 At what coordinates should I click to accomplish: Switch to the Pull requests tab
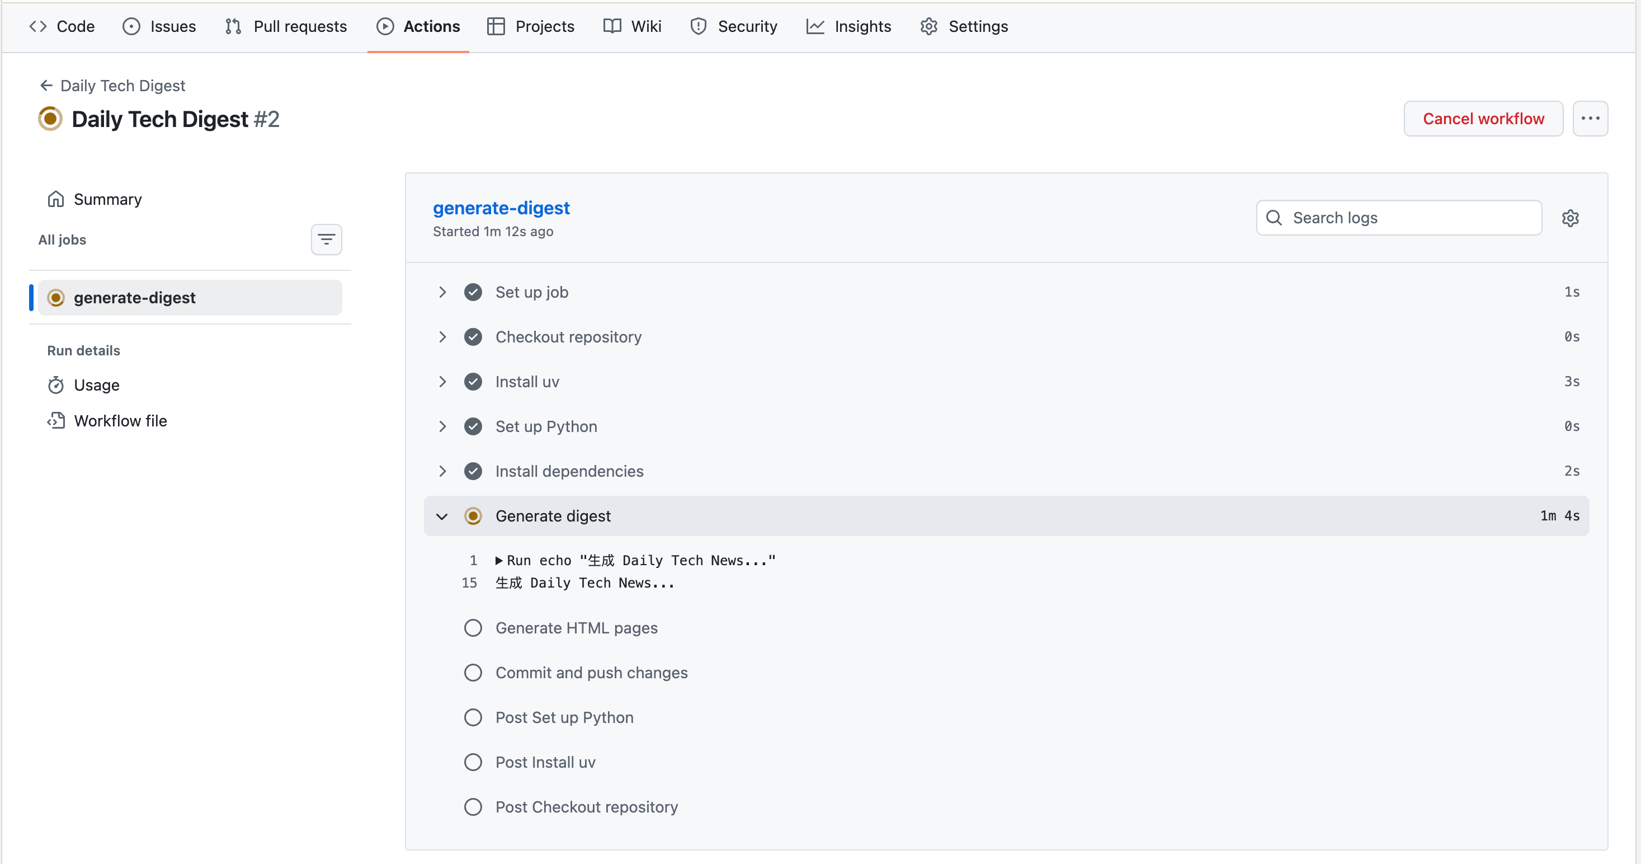286,26
